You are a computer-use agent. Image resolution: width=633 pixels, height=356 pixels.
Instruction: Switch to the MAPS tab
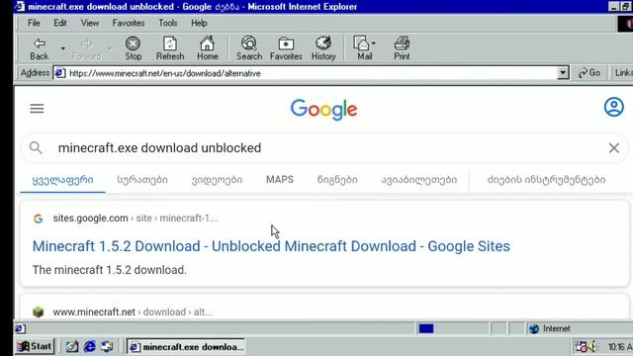[x=280, y=180]
